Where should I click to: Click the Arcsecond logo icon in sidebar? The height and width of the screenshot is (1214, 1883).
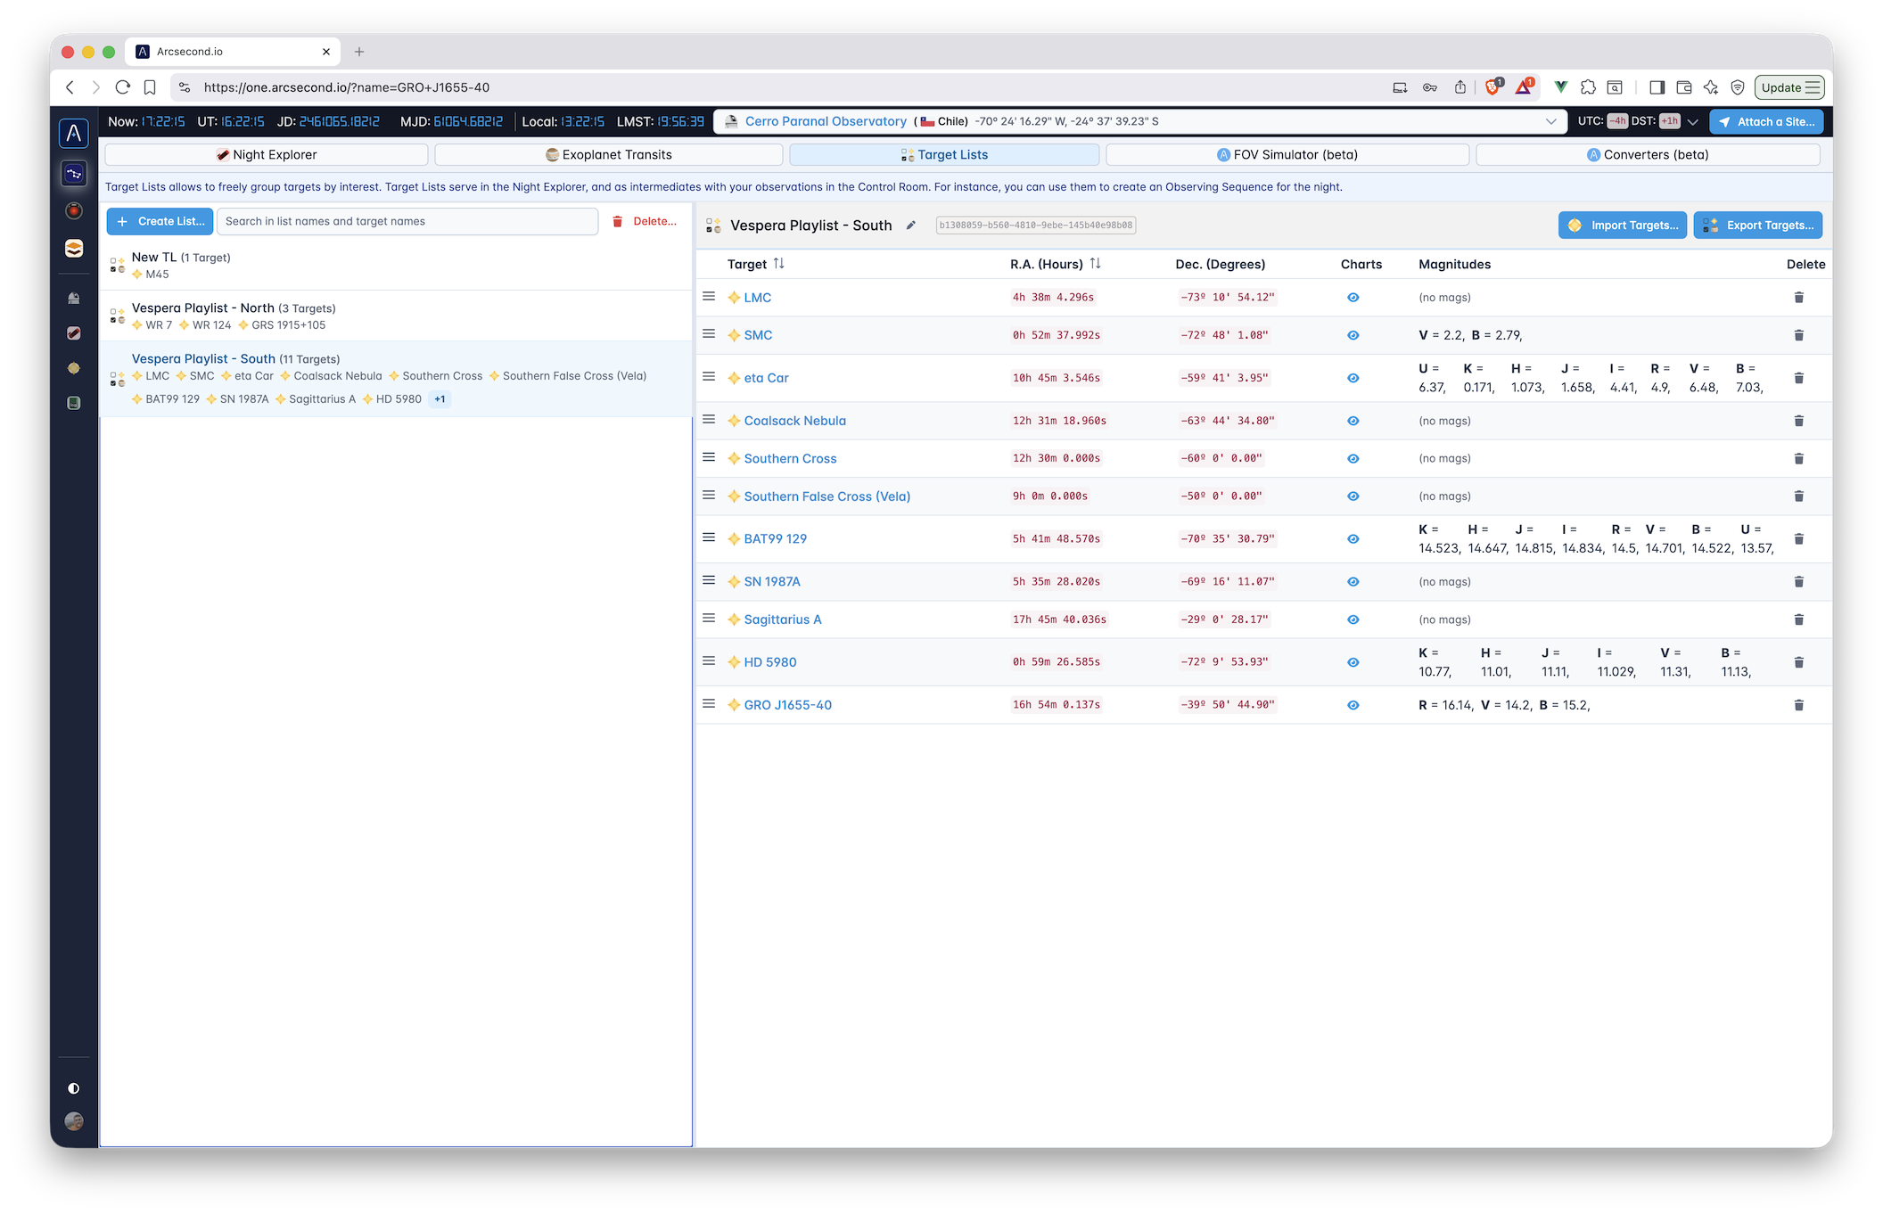[x=74, y=134]
